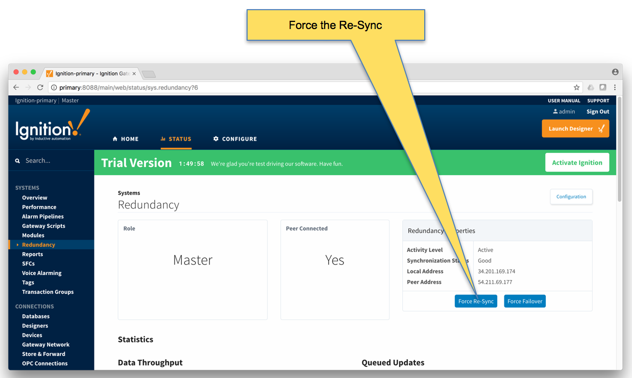
Task: Open Reports in sidebar
Action: (32, 254)
